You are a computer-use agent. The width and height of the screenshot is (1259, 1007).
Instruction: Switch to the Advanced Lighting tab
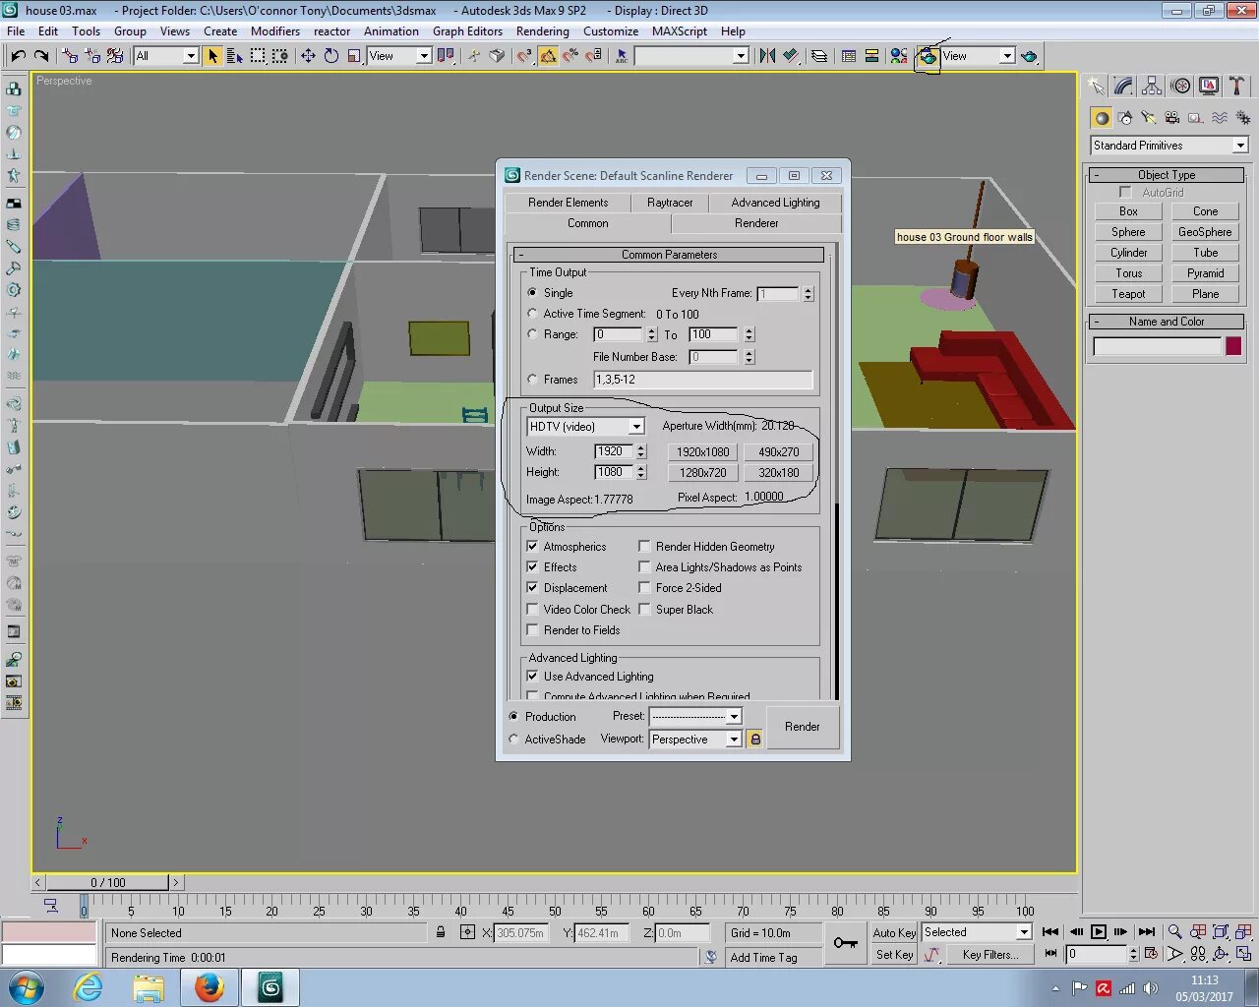[775, 203]
